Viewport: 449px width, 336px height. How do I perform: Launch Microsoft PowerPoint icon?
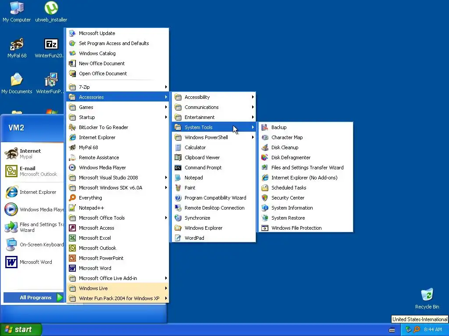(72, 258)
